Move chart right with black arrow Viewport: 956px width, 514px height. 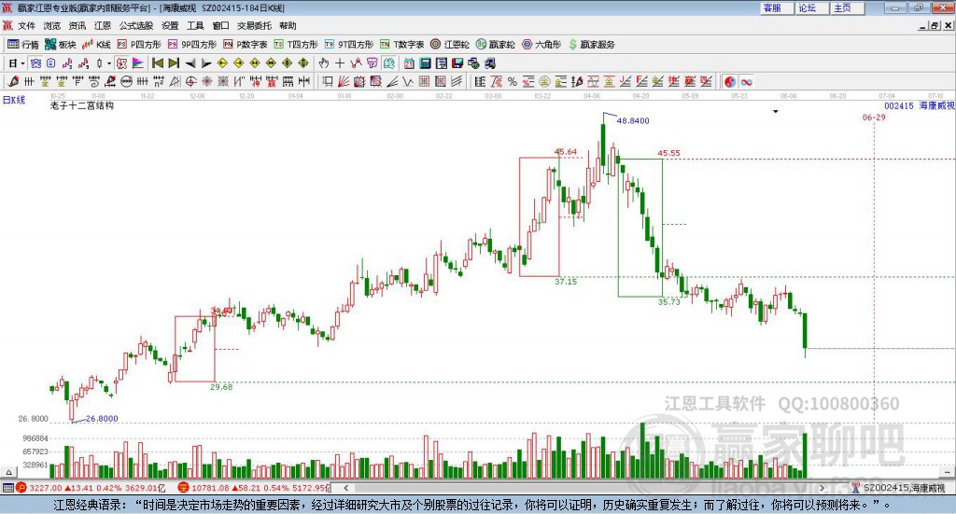pos(206,63)
